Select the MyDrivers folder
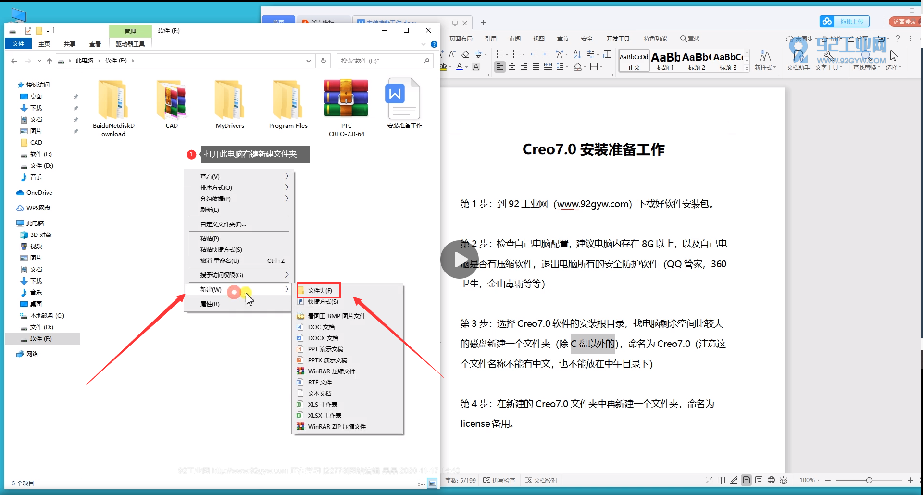 [230, 99]
